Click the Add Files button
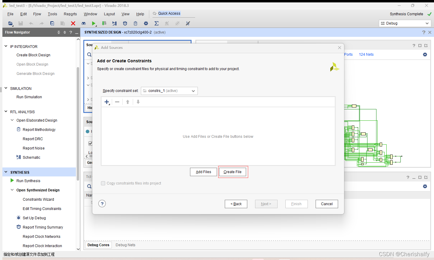Screen dimensions: 434x260 pos(204,172)
